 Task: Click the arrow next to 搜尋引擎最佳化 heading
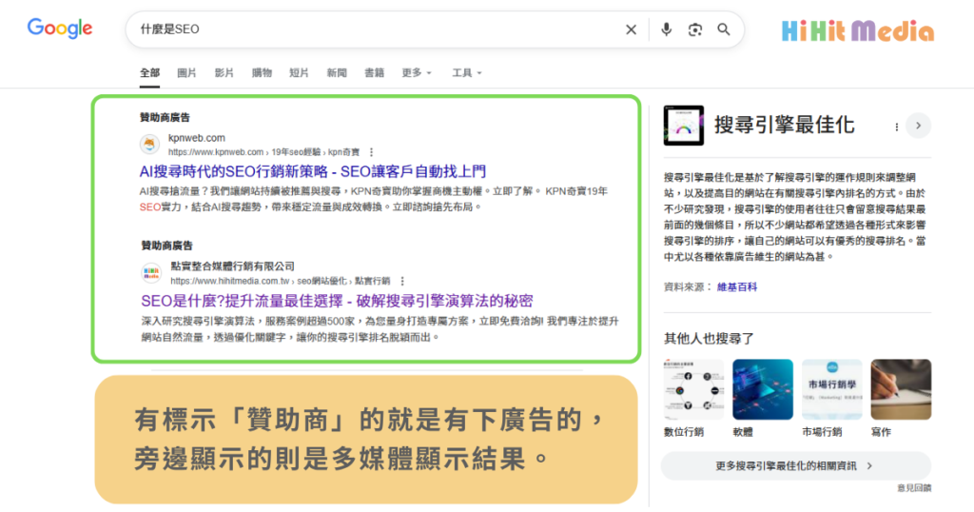point(918,125)
